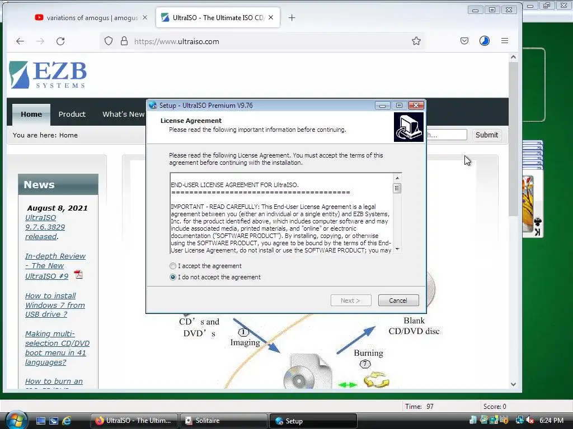
Task: Switch to UltraISO Firefox taskbar button
Action: [134, 421]
